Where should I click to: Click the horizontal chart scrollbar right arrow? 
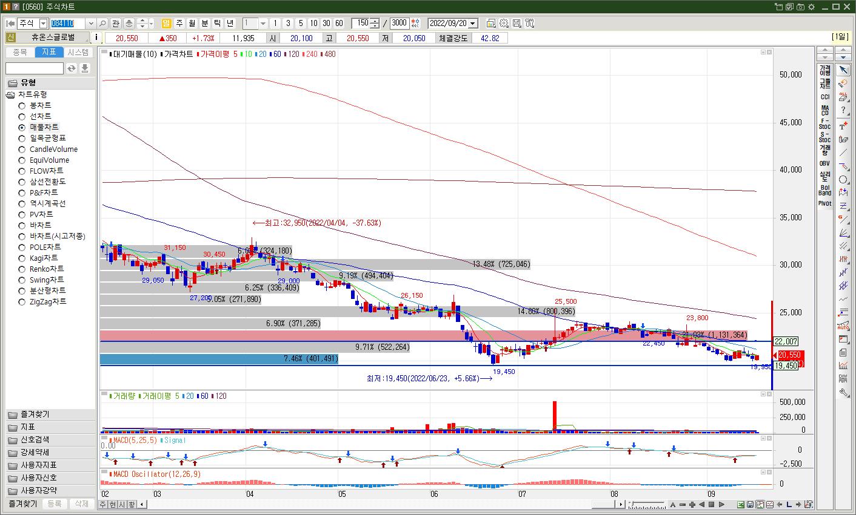(620, 505)
